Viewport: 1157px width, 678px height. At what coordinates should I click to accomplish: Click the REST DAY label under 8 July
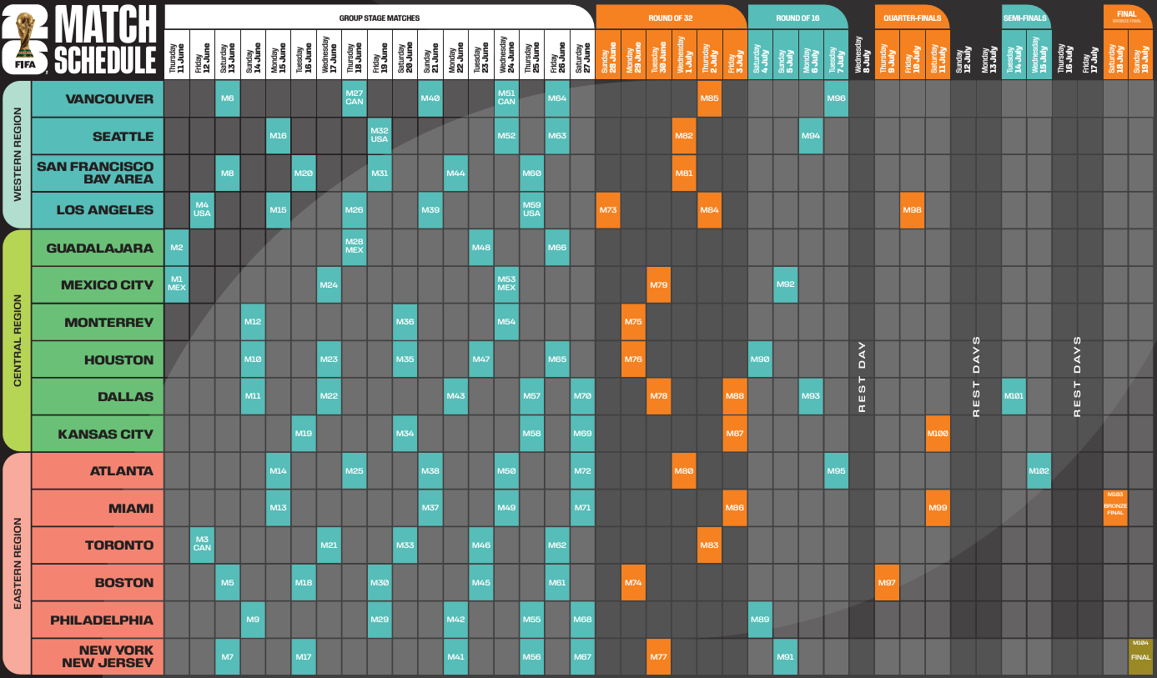[862, 376]
